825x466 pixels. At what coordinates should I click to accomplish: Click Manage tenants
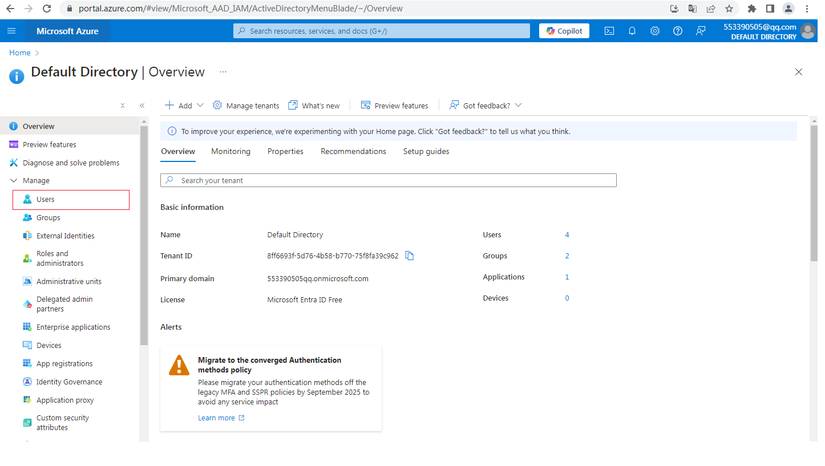point(246,106)
